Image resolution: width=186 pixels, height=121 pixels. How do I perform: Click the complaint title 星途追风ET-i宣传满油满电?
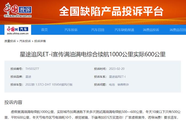[93, 55]
